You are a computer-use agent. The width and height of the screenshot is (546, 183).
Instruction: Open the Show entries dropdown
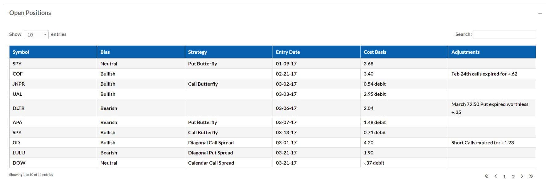click(x=36, y=35)
